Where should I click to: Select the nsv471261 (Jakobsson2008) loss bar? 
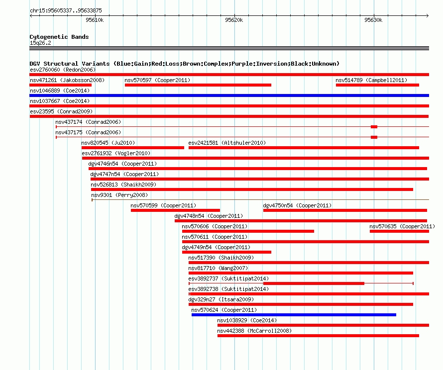tap(60, 85)
